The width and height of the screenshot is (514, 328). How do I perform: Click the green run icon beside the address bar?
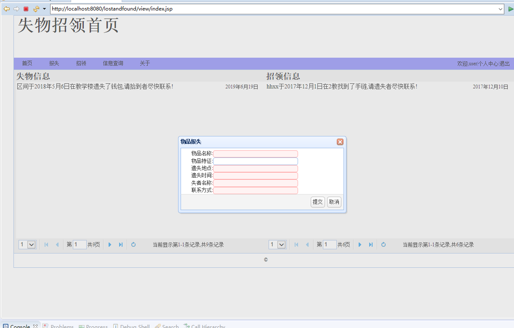[x=510, y=8]
